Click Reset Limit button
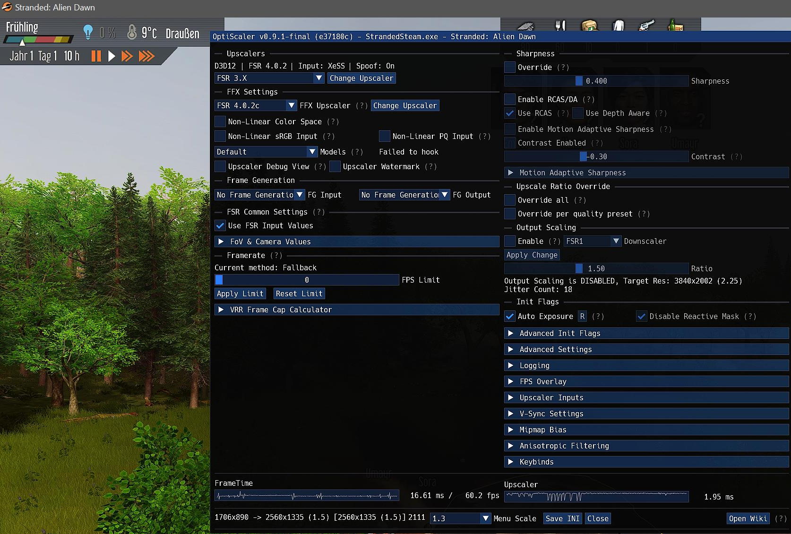The width and height of the screenshot is (791, 534). click(x=299, y=293)
